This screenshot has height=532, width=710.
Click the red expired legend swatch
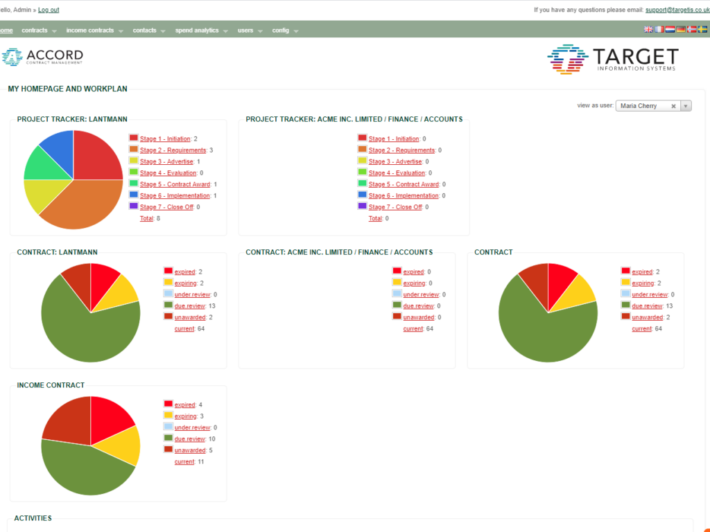point(168,271)
